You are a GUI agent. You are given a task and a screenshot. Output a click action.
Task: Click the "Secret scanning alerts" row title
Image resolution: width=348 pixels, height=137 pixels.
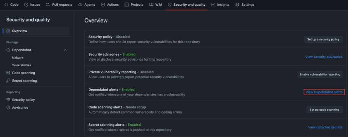[x=106, y=125]
